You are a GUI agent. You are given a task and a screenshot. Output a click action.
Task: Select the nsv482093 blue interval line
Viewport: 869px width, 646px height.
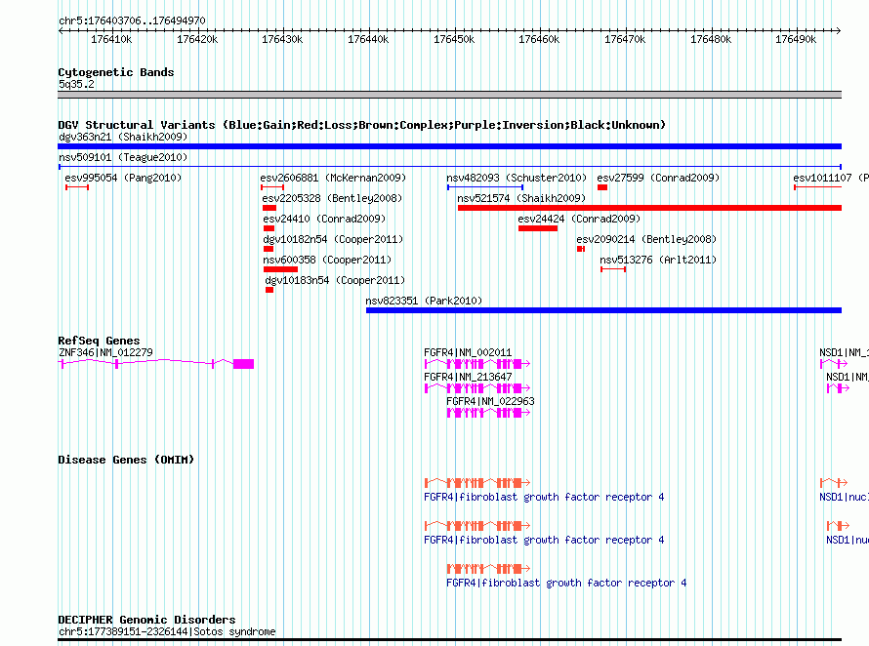pyautogui.click(x=485, y=187)
